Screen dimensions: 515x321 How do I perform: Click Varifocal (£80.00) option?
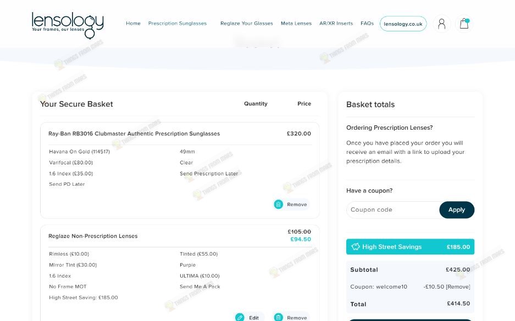[71, 162]
